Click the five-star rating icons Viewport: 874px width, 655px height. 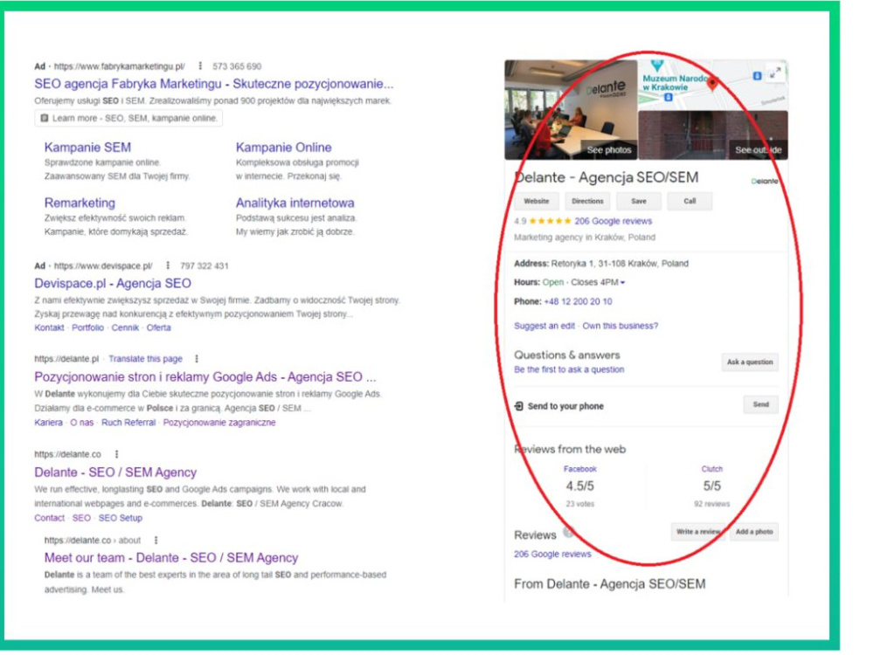pos(550,221)
